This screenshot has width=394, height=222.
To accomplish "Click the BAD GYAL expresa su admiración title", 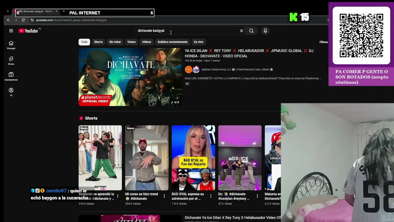I will pos(188,196).
